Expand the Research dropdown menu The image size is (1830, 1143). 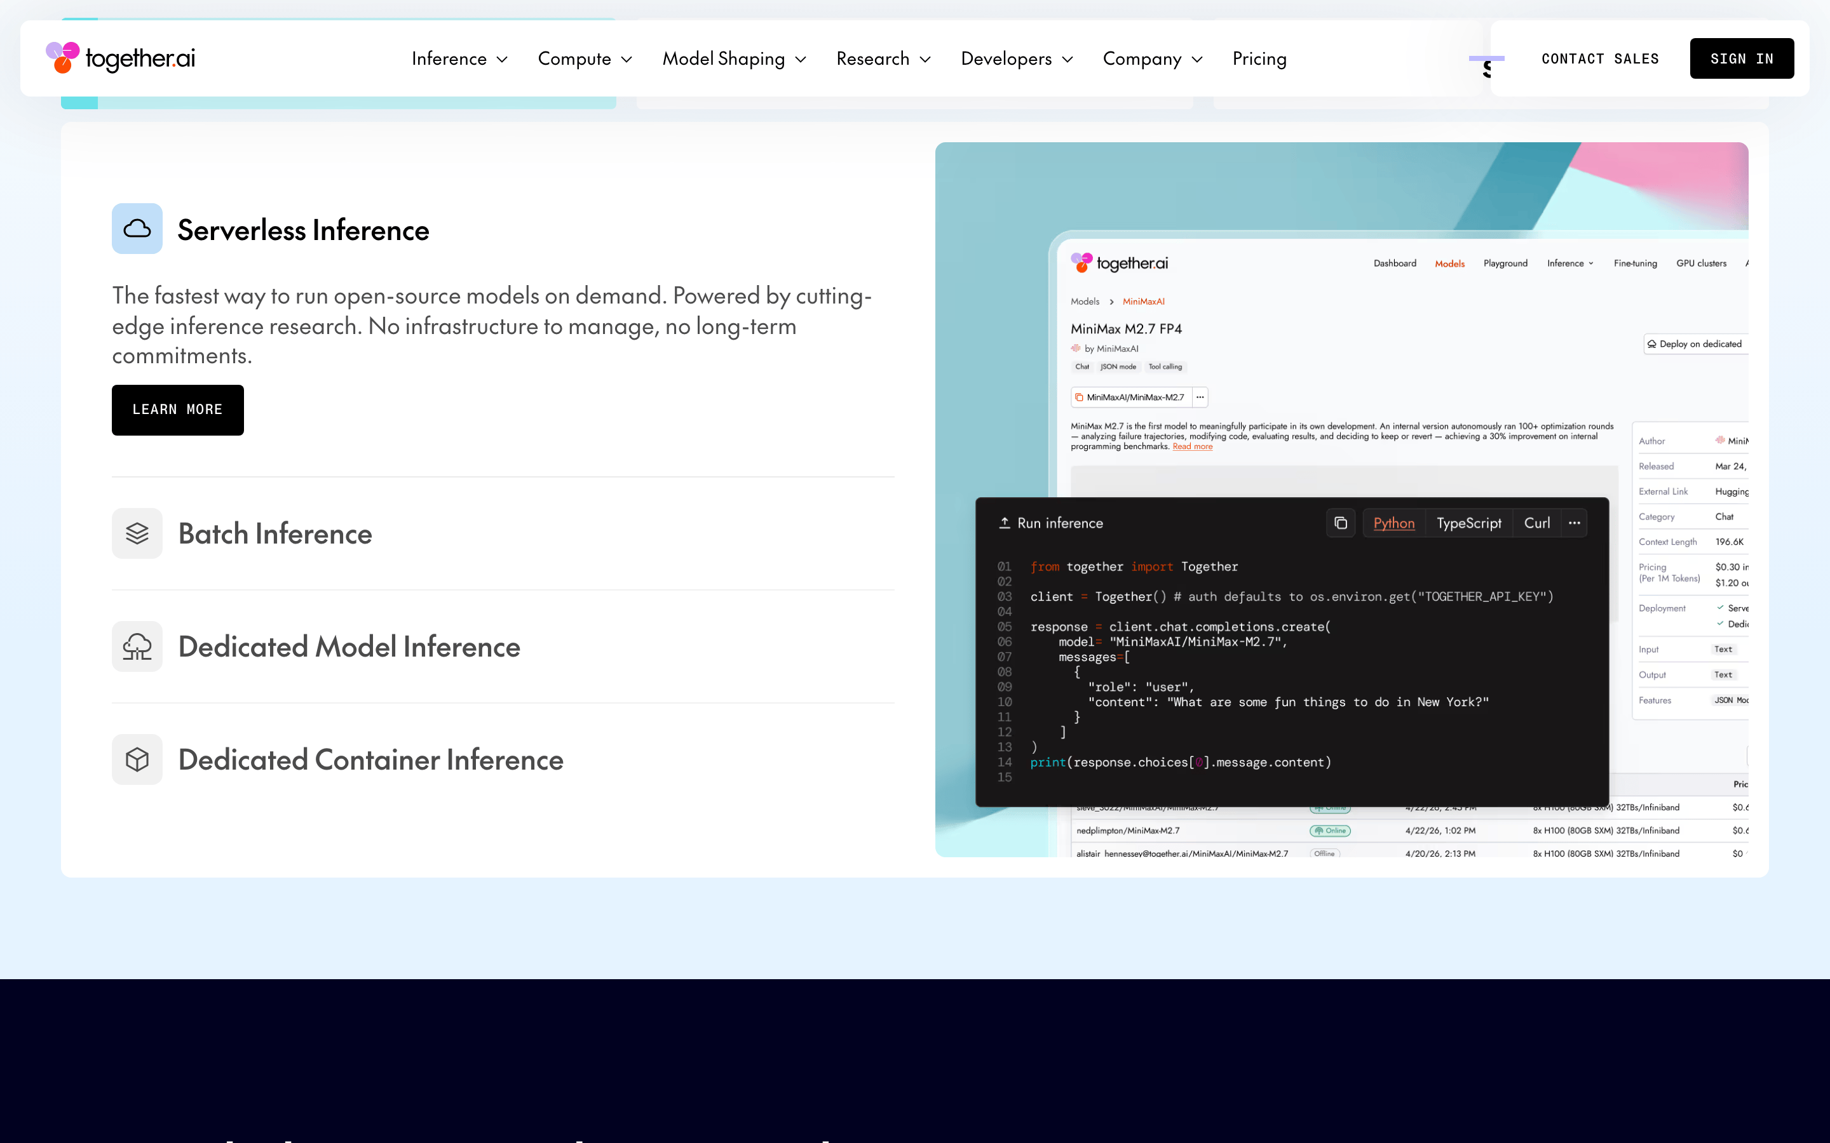883,58
